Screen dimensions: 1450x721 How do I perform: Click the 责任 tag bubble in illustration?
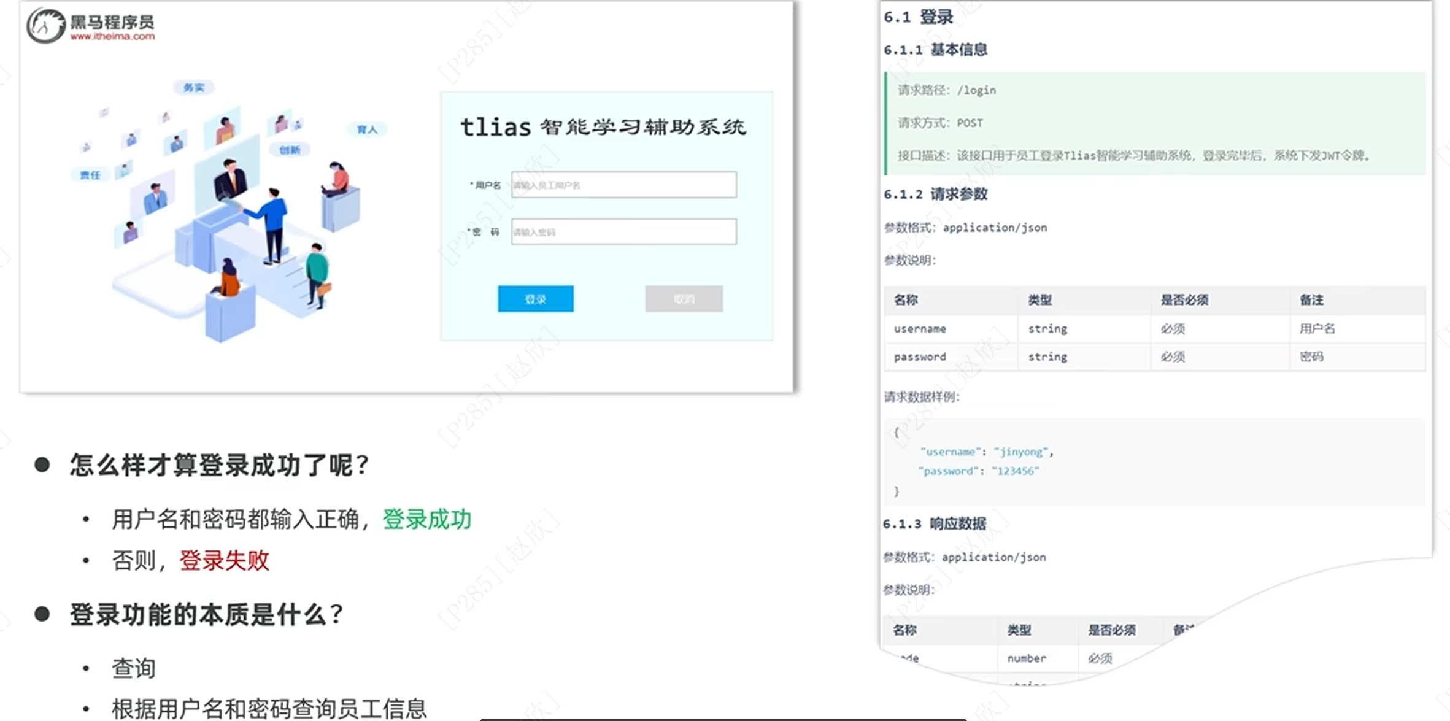click(90, 175)
